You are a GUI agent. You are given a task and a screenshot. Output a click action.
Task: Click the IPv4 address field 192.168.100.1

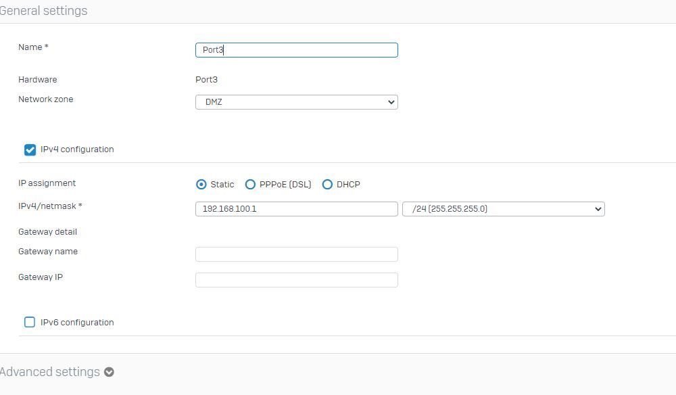[297, 209]
